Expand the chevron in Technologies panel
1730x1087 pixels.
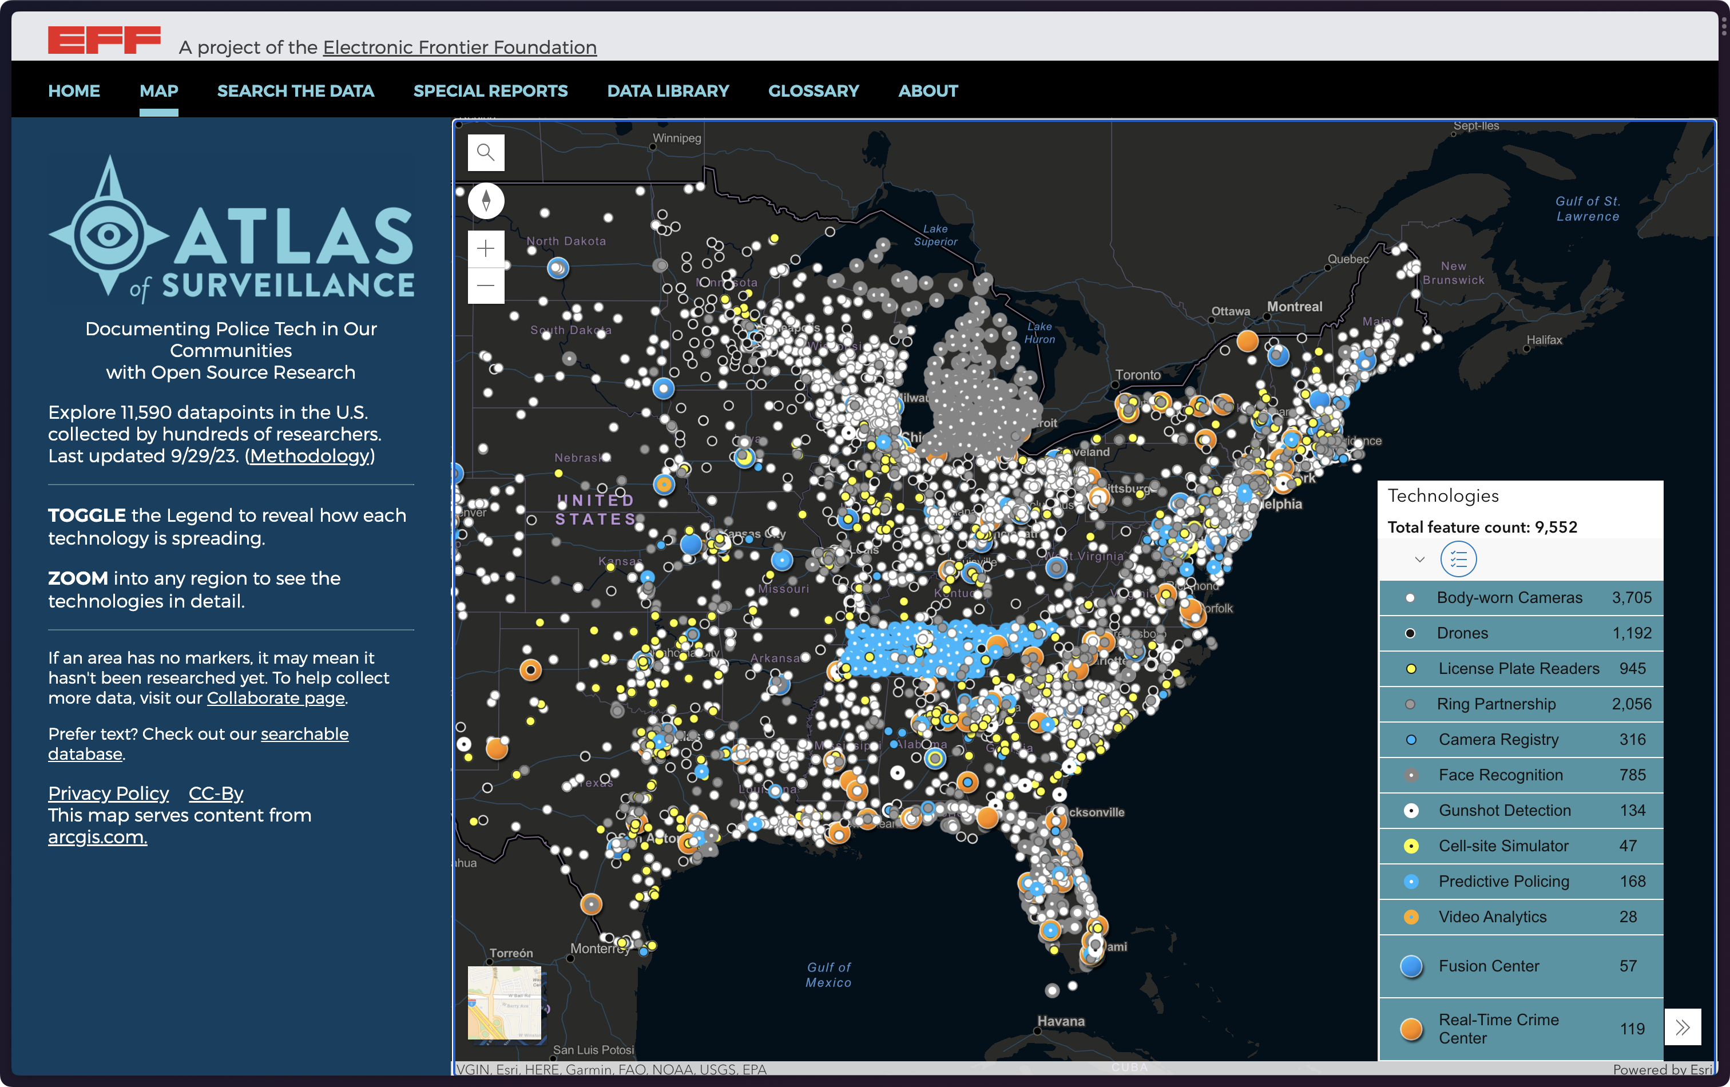(1419, 560)
